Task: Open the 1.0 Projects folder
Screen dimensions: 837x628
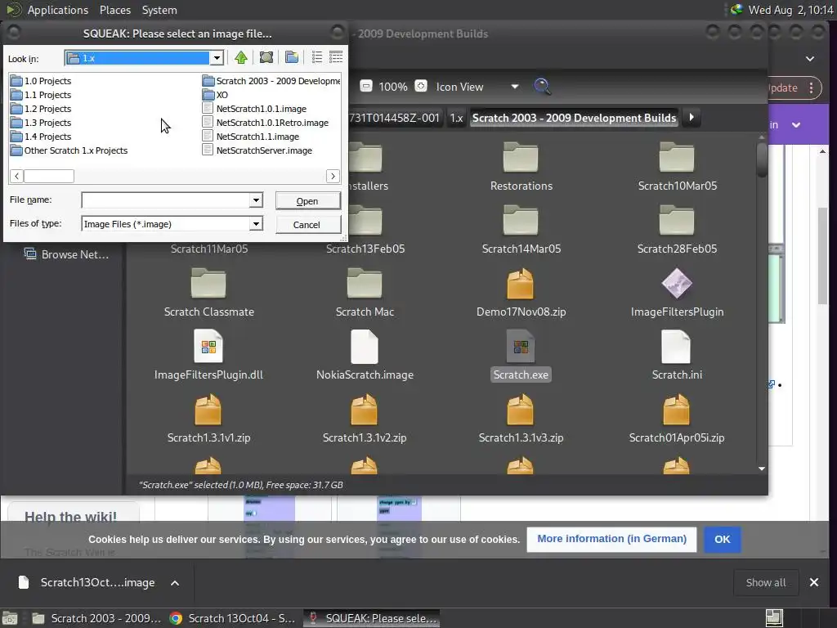Action: click(x=41, y=81)
